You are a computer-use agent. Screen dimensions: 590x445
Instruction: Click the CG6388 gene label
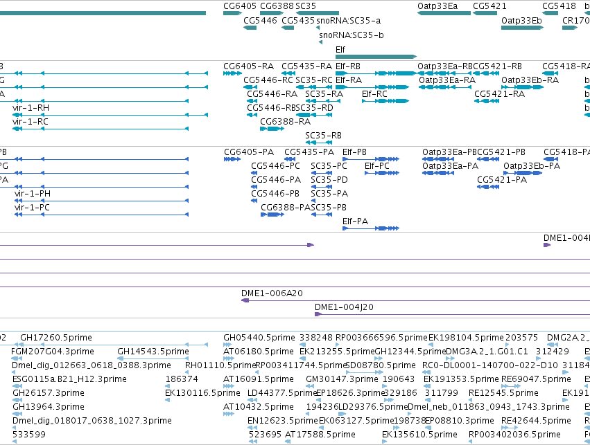(x=277, y=6)
